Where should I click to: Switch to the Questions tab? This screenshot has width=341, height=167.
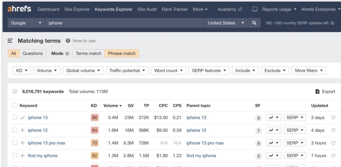coord(33,53)
